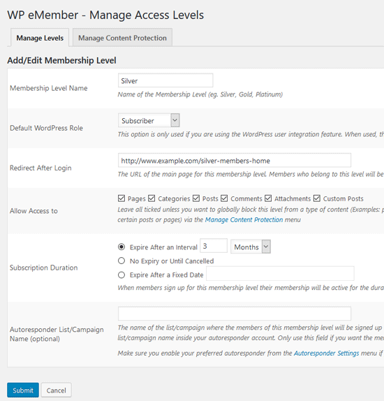Toggle the Posts access checkbox
The width and height of the screenshot is (384, 401).
[196, 198]
